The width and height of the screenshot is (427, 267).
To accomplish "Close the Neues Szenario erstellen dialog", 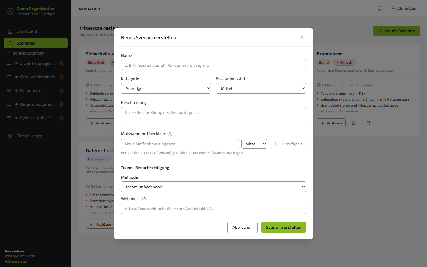I will point(302,37).
